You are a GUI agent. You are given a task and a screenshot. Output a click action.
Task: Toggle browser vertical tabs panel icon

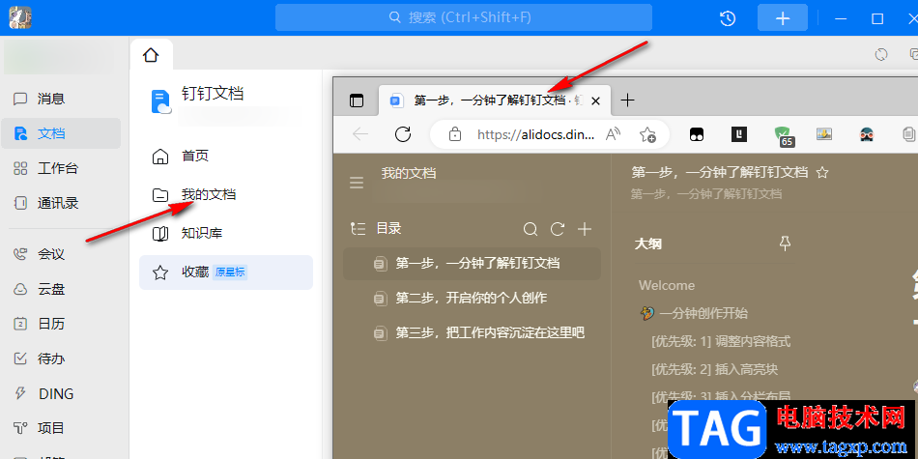357,100
